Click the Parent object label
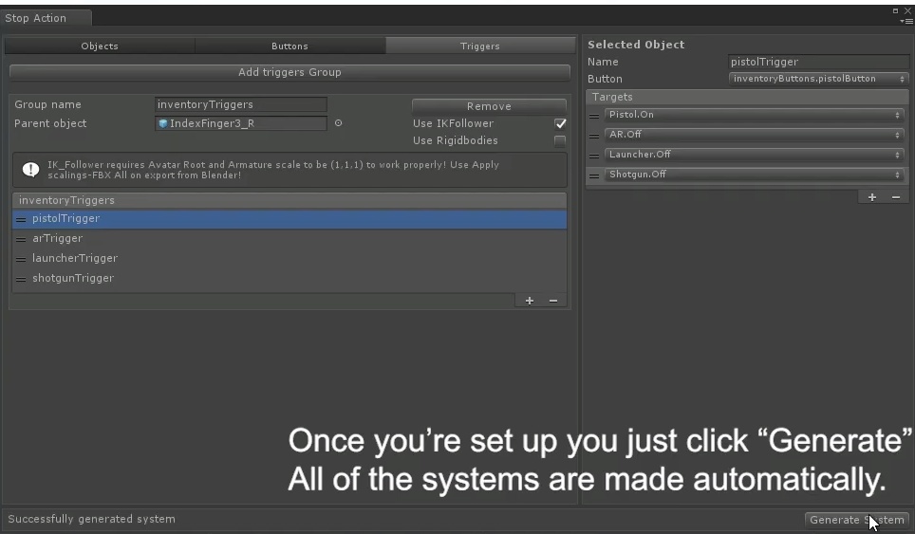Screen dimensions: 915x534 [50, 123]
